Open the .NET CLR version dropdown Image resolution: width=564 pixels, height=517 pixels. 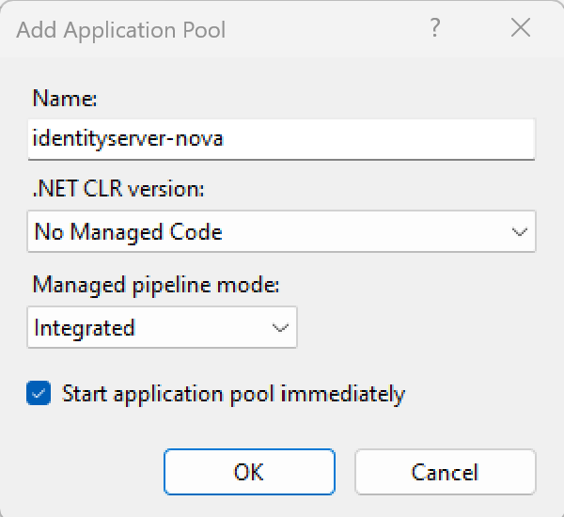click(282, 231)
